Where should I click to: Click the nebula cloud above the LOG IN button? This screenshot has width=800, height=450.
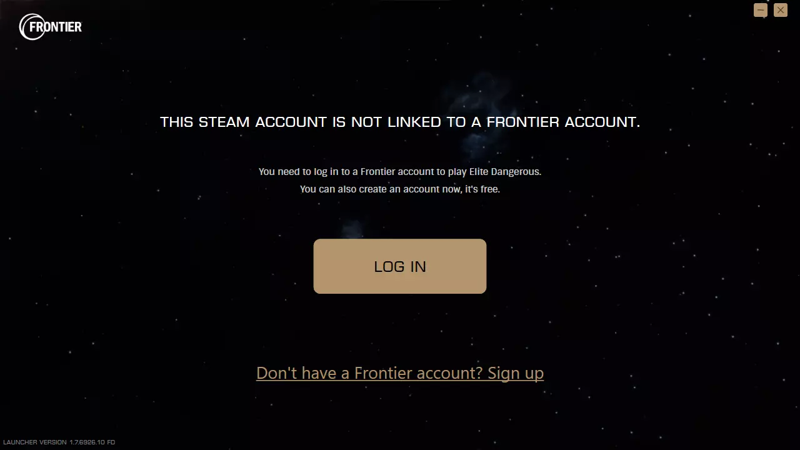coord(353,229)
